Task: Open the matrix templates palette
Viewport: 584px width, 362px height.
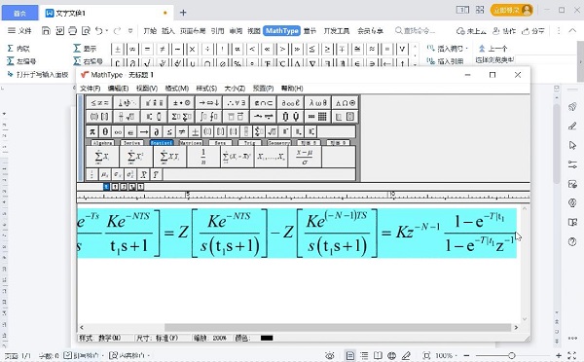Action: tap(317, 117)
